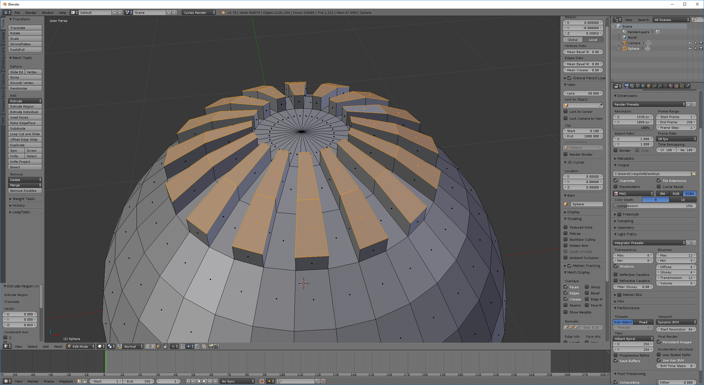Enable Lock to Cursor checkbox
704x385 pixels.
pyautogui.click(x=566, y=112)
